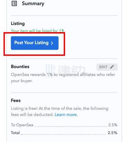The width and height of the screenshot is (131, 142).
Task: Click the Bounties section heading
Action: click(x=20, y=67)
